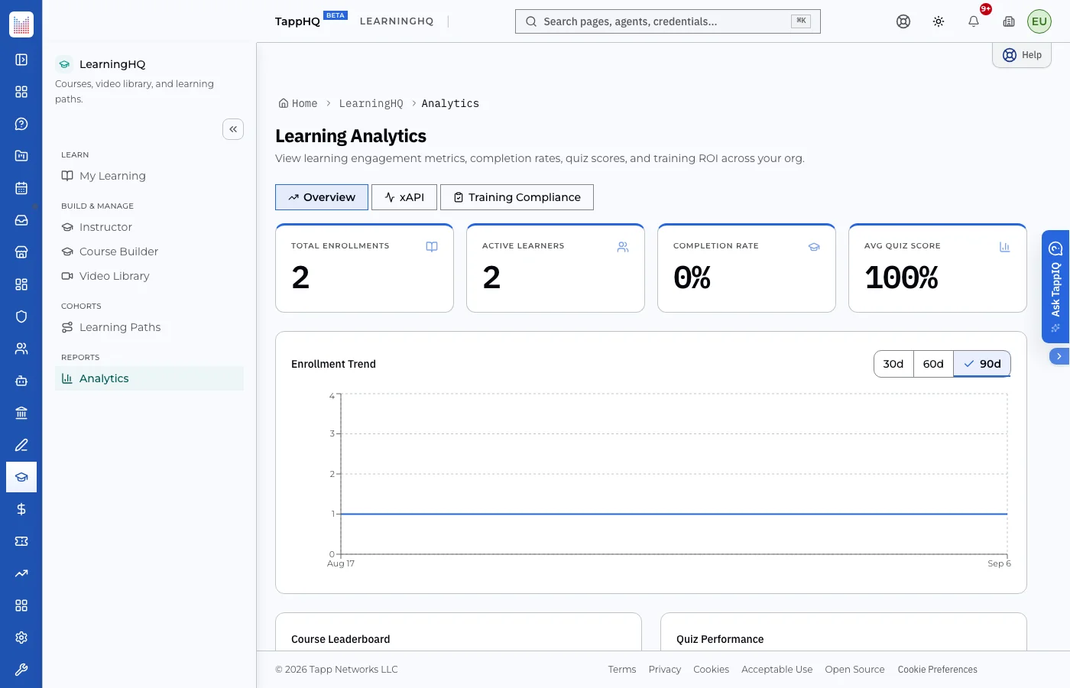Switch to the Overview tab
Viewport: 1070px width, 688px height.
point(322,197)
